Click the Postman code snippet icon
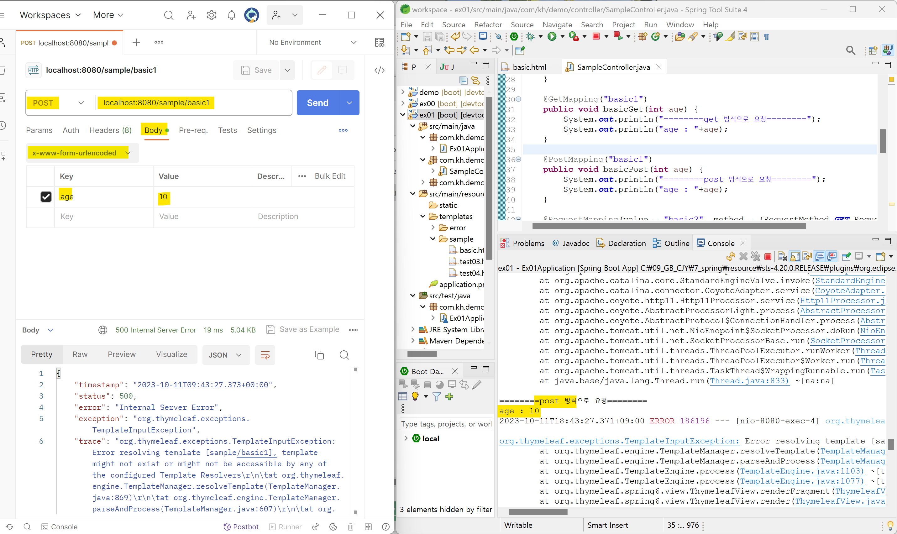The height and width of the screenshot is (534, 897). click(379, 70)
